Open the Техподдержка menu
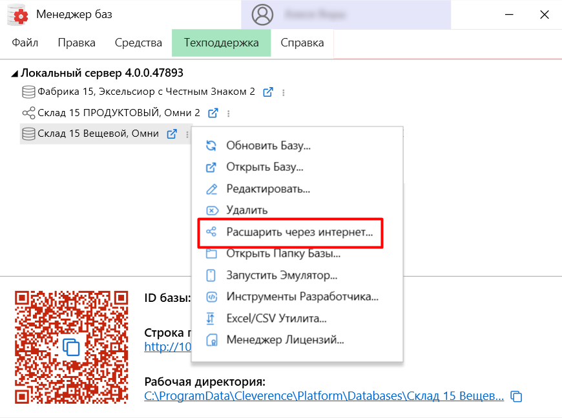The image size is (562, 418). click(221, 42)
